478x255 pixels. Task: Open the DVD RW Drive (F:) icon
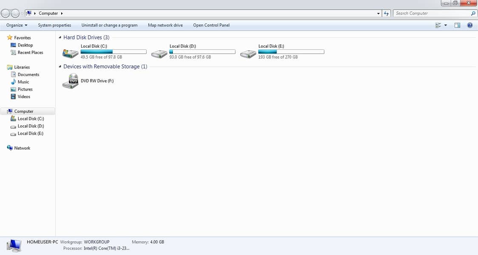pos(71,81)
